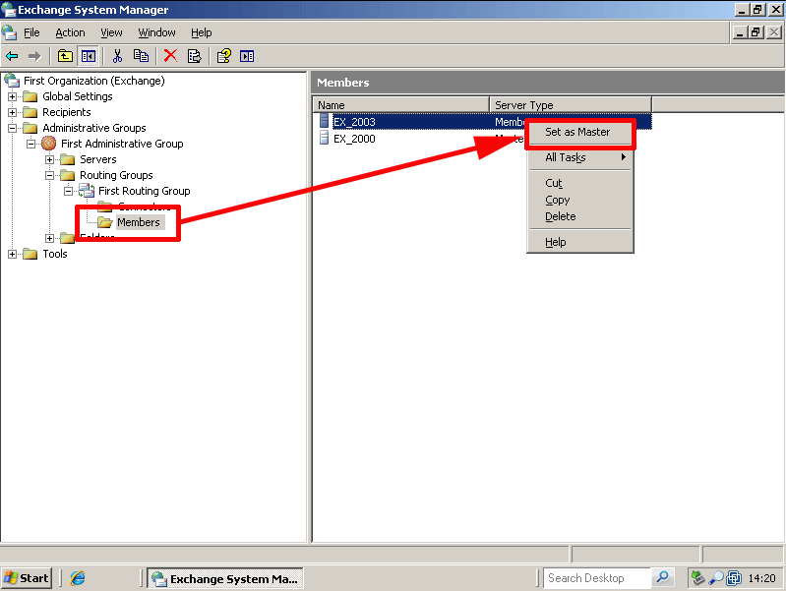Image resolution: width=786 pixels, height=591 pixels.
Task: Open the Window menu
Action: point(156,32)
